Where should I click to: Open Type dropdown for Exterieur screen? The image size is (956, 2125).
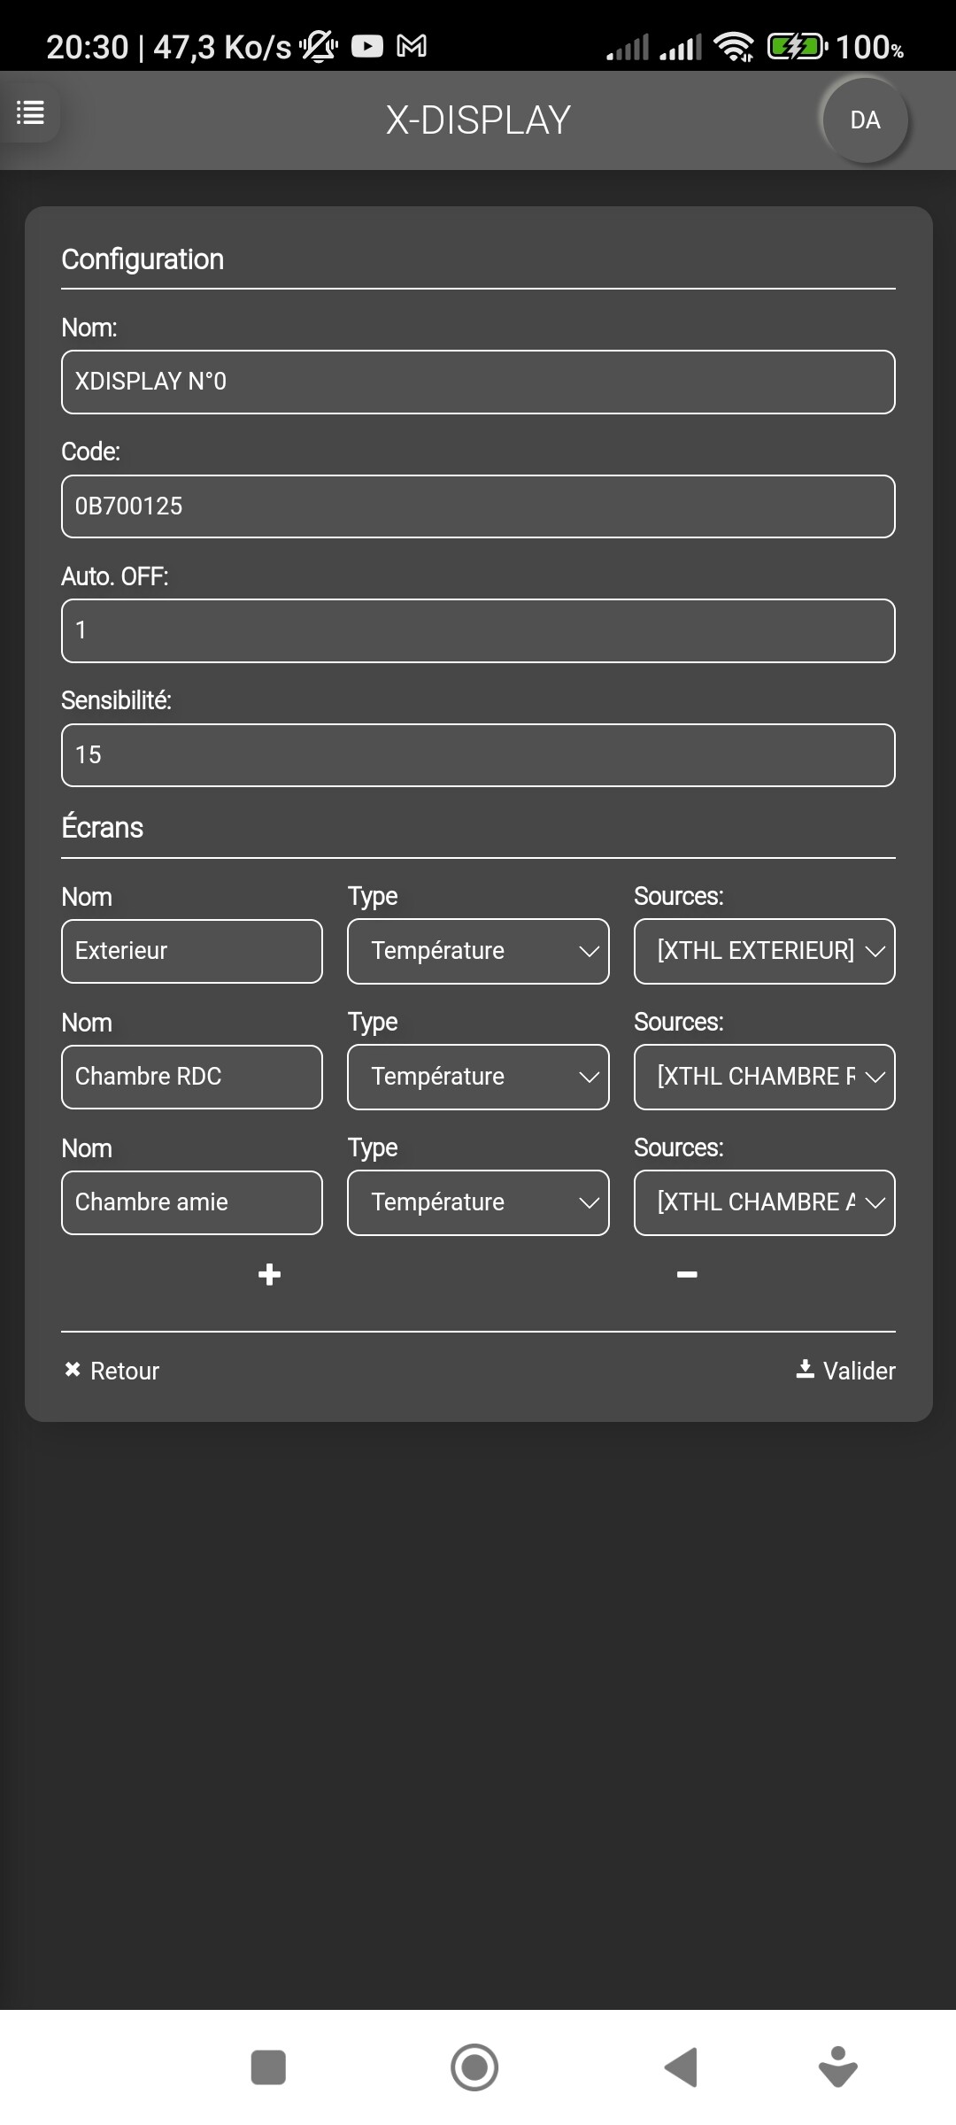point(478,951)
